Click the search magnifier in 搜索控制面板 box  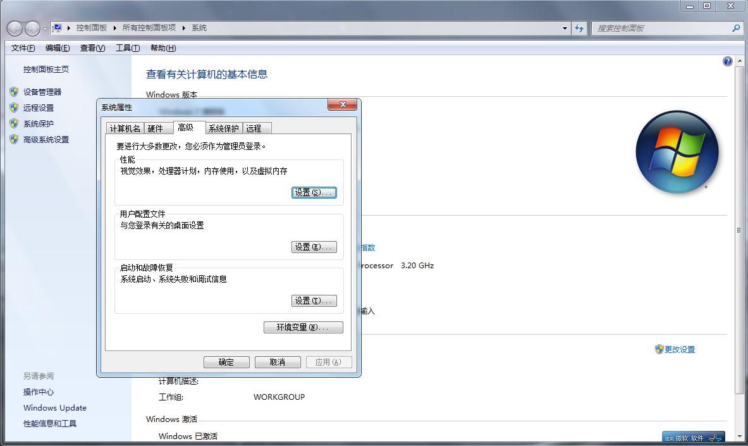tap(735, 28)
